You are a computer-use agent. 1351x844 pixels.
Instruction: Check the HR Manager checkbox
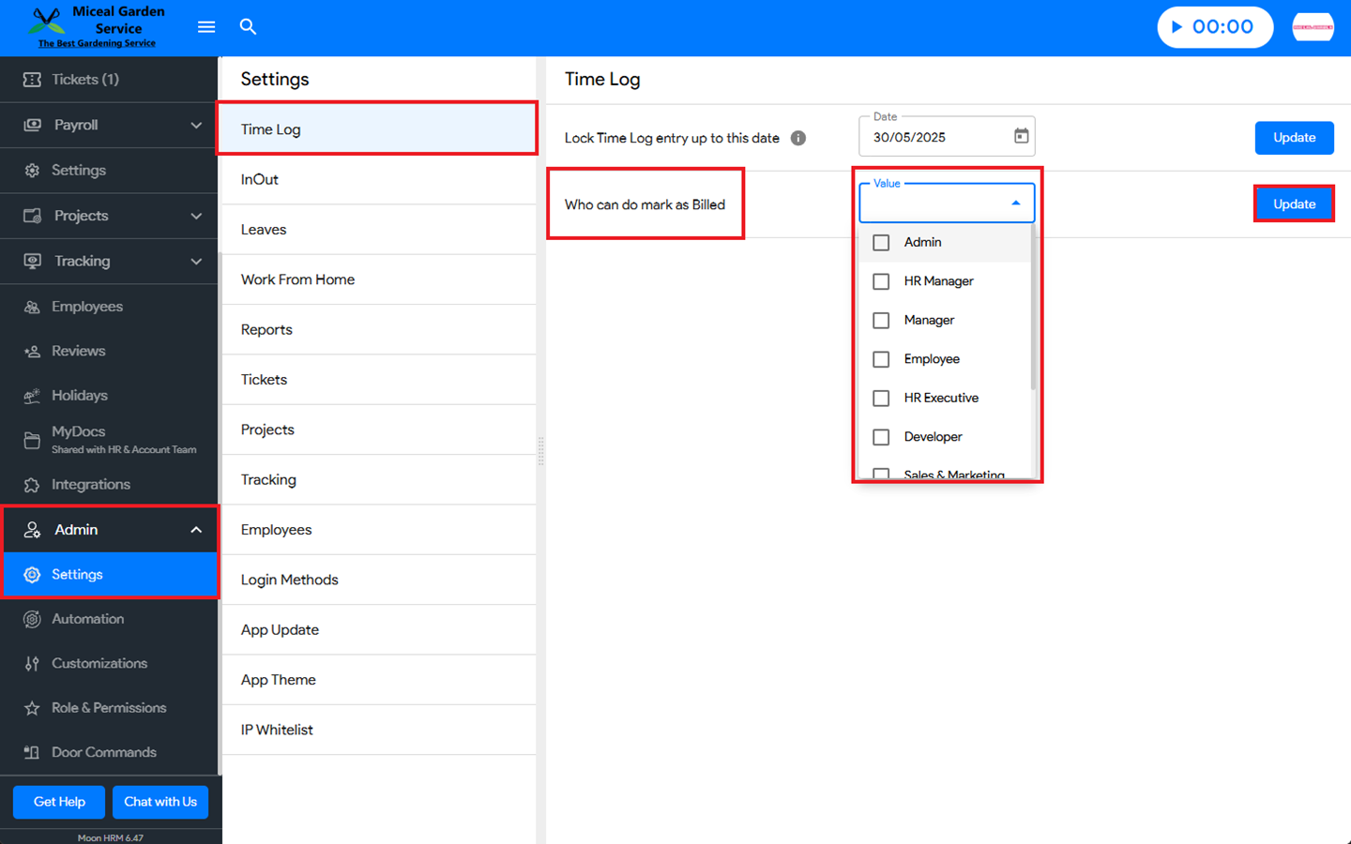click(881, 281)
